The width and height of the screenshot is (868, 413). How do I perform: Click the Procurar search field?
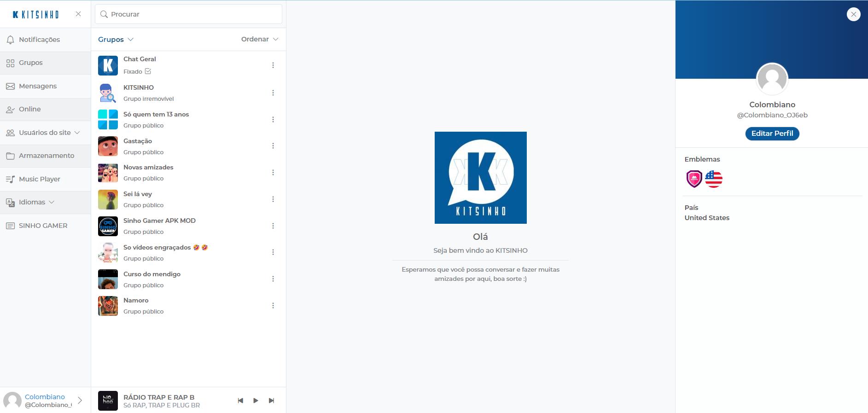click(189, 14)
